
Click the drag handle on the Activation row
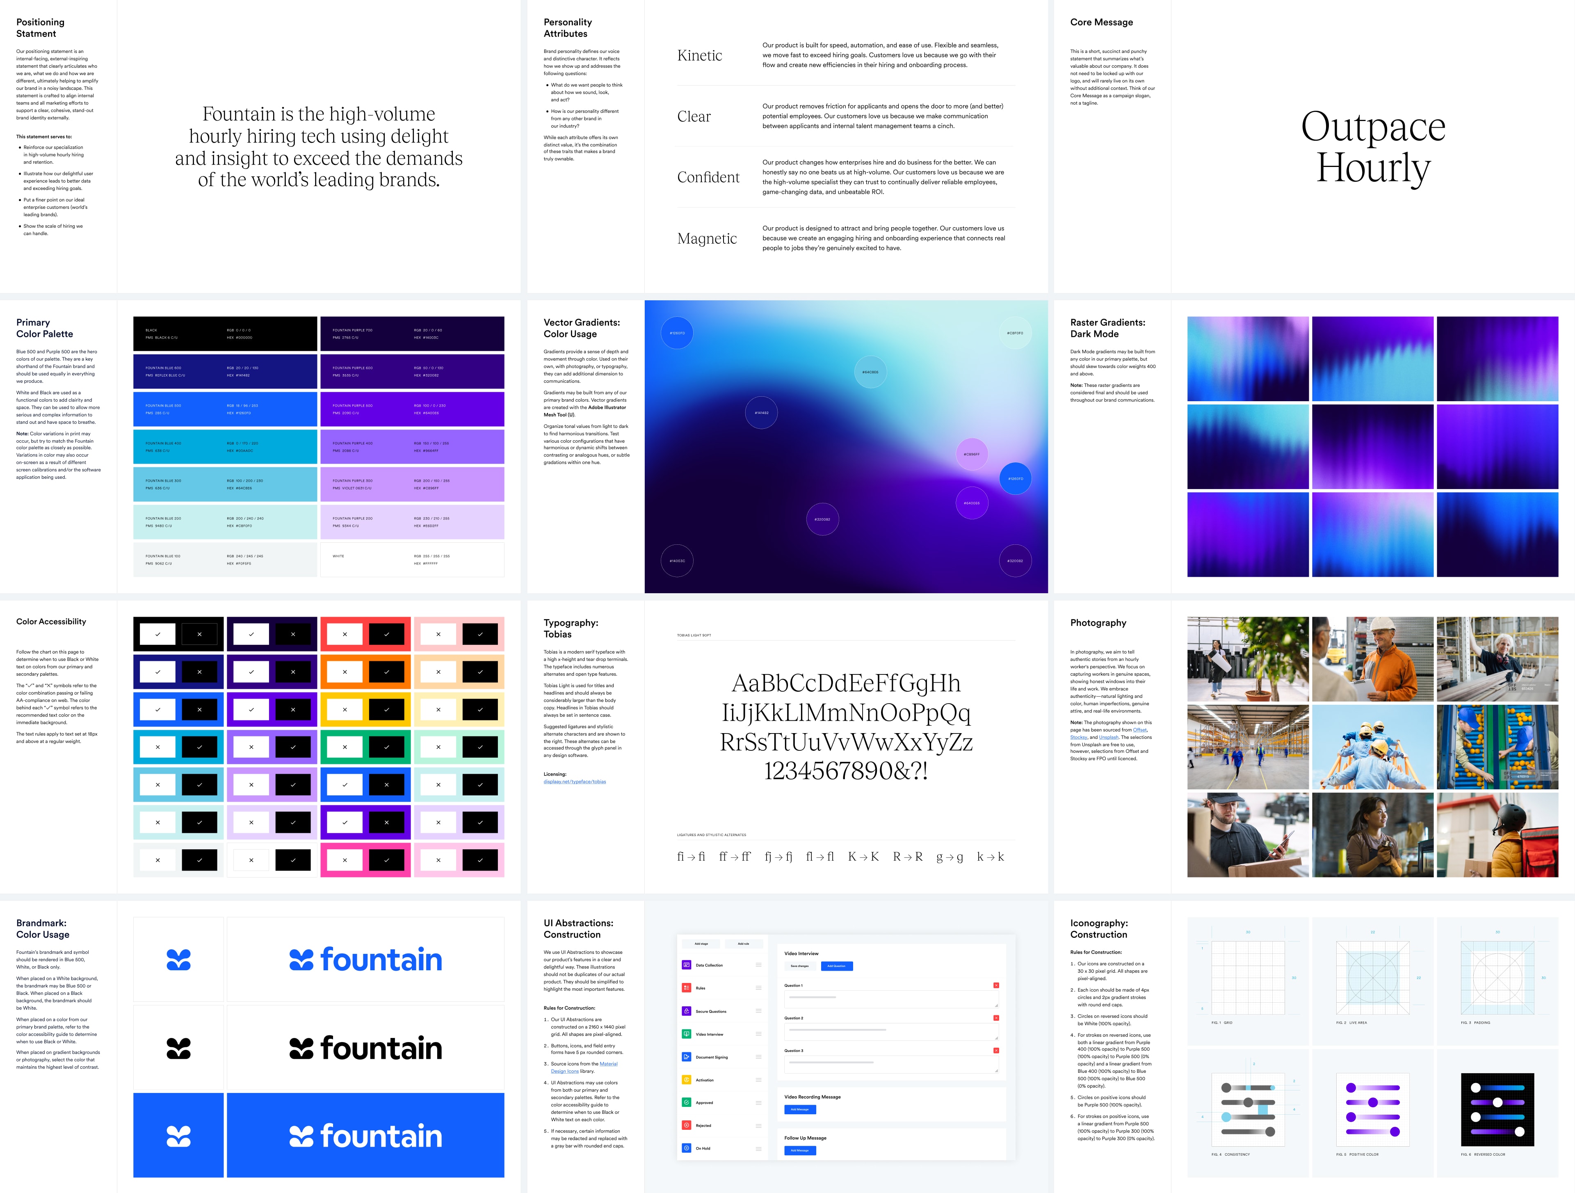[x=758, y=1080]
